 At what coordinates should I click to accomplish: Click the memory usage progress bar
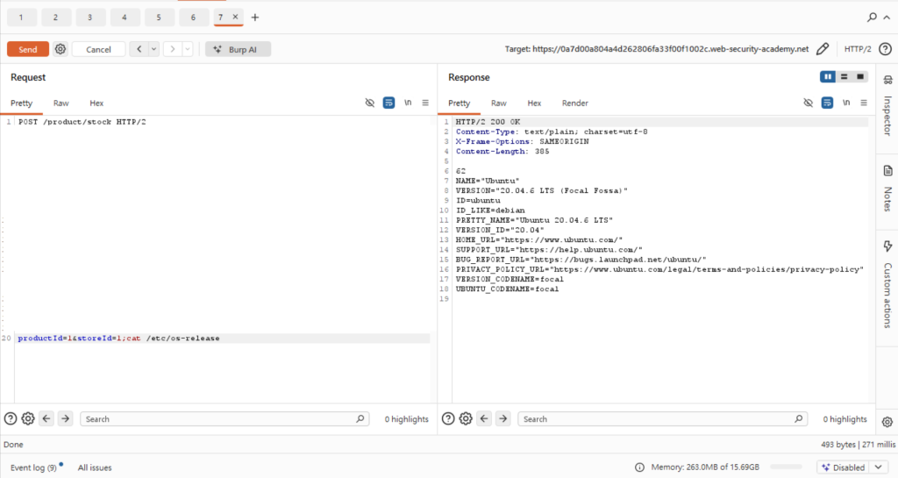click(787, 467)
